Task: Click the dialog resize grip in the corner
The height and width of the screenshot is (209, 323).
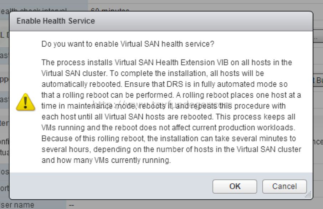Action: click(308, 195)
